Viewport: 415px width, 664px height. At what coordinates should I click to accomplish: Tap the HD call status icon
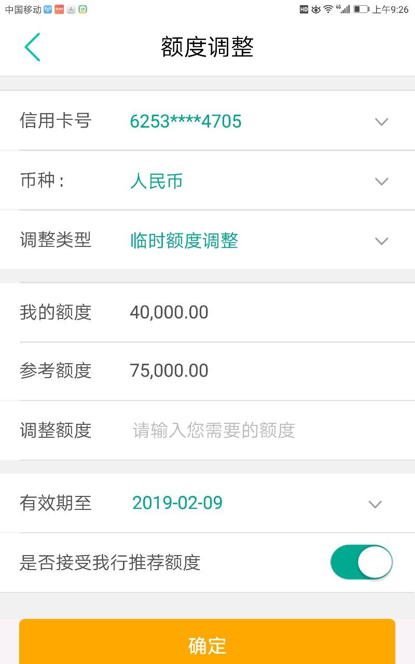point(304,9)
